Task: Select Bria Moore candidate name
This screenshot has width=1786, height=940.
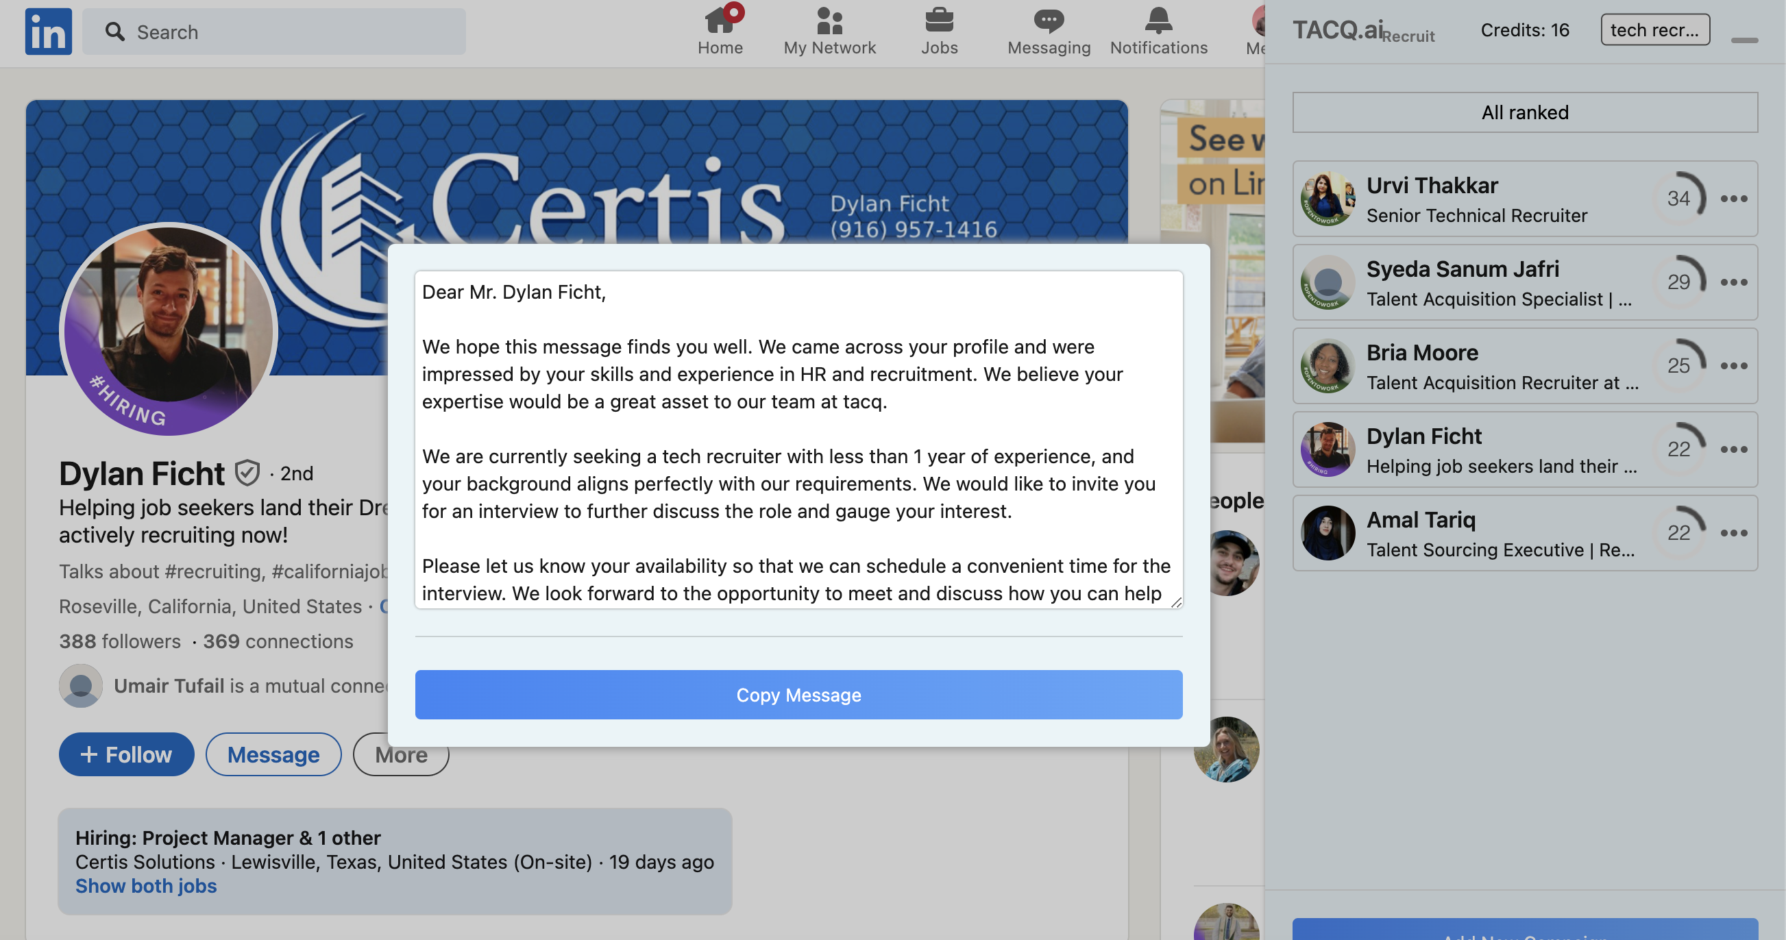Action: (x=1422, y=353)
